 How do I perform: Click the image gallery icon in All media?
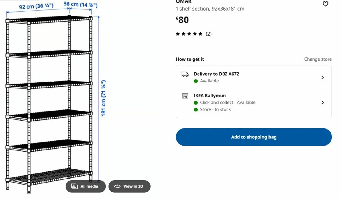click(x=74, y=186)
